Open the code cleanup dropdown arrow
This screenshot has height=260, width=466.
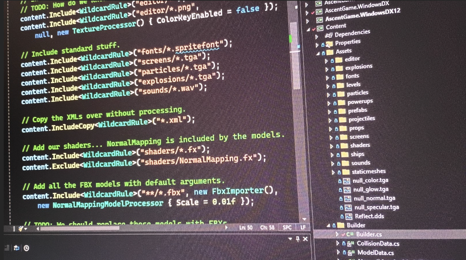(x=26, y=229)
